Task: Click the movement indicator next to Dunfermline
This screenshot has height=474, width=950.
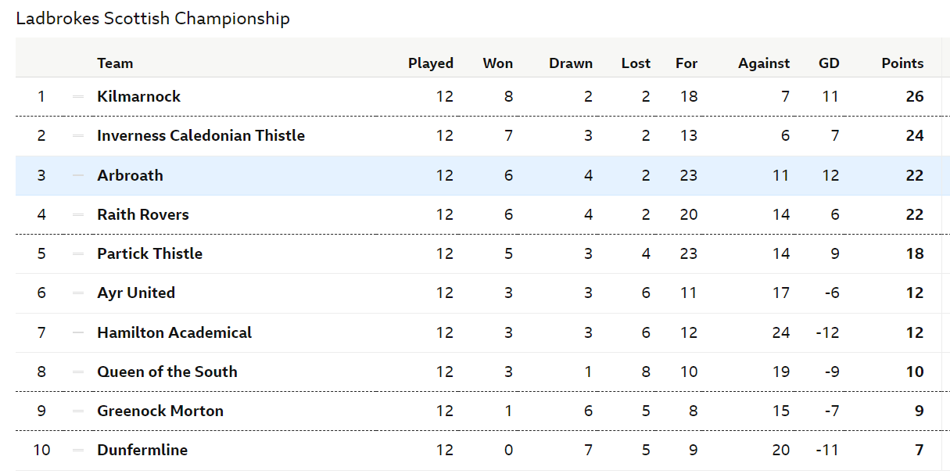Action: point(78,451)
